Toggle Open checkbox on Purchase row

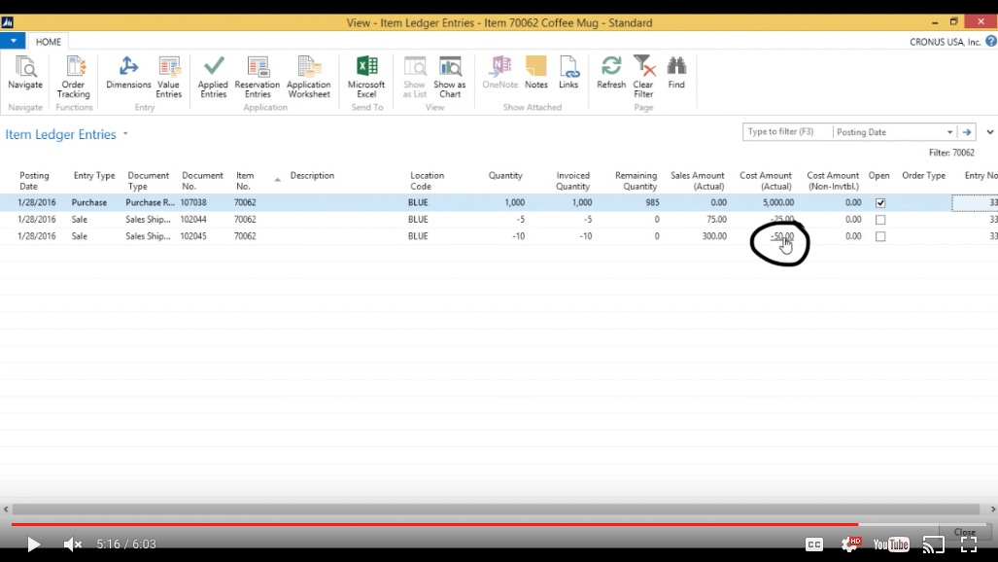coord(880,202)
